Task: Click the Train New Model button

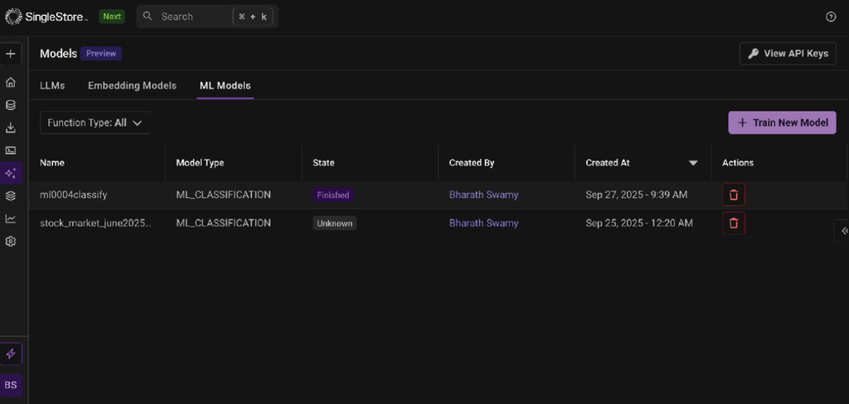Action: pos(782,123)
